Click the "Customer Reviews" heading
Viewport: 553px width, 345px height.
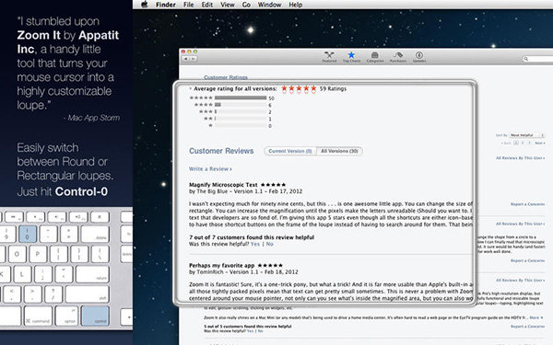[x=221, y=151]
